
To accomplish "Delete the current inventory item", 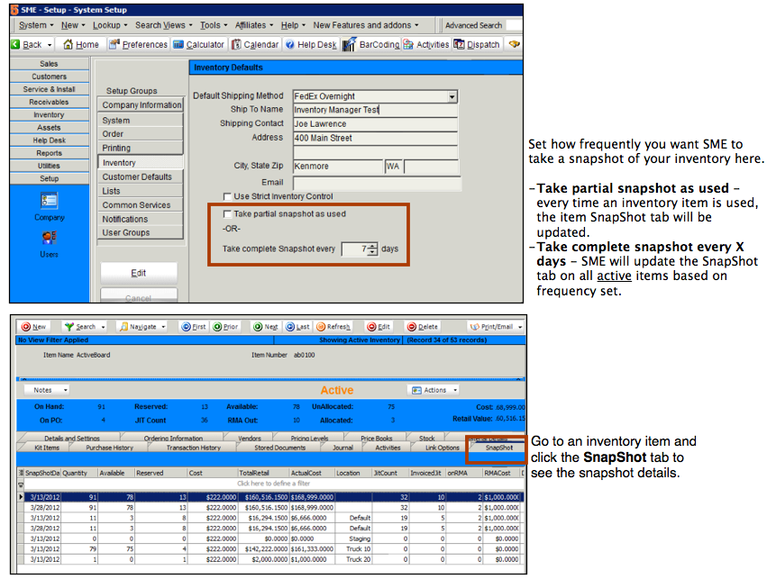I will [422, 327].
